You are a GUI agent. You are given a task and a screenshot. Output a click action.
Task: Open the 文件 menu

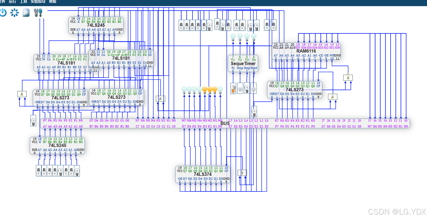2,2
